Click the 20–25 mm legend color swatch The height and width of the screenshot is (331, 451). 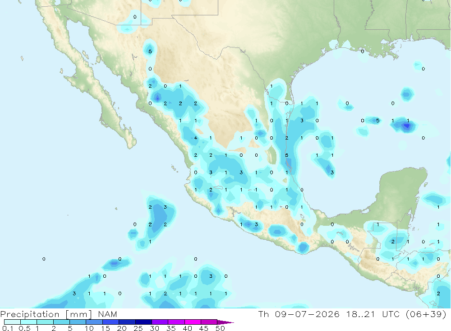pos(127,322)
